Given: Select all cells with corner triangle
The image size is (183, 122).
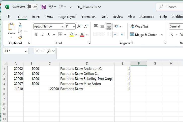Looking at the screenshot, I should pyautogui.click(x=5, y=64).
